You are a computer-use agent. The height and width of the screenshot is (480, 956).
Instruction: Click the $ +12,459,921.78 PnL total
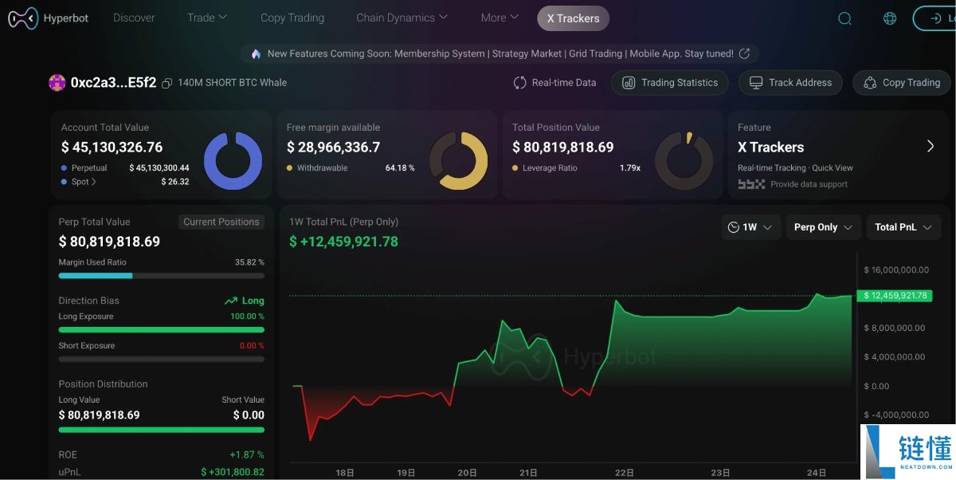coord(343,242)
